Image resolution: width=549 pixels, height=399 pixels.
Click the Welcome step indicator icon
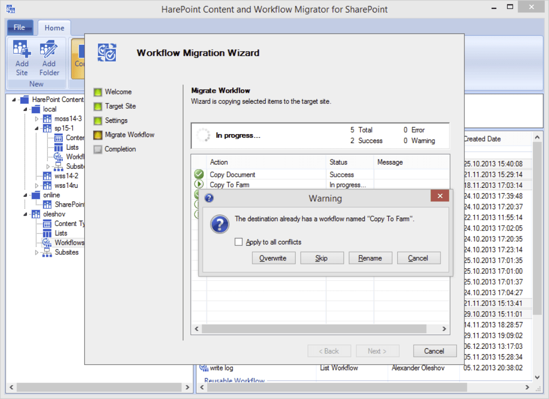98,92
